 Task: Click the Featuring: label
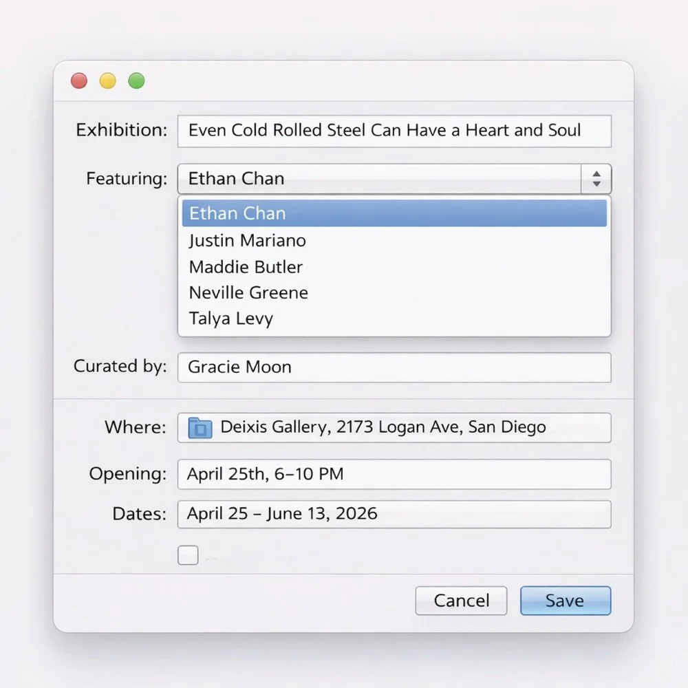[x=127, y=179]
